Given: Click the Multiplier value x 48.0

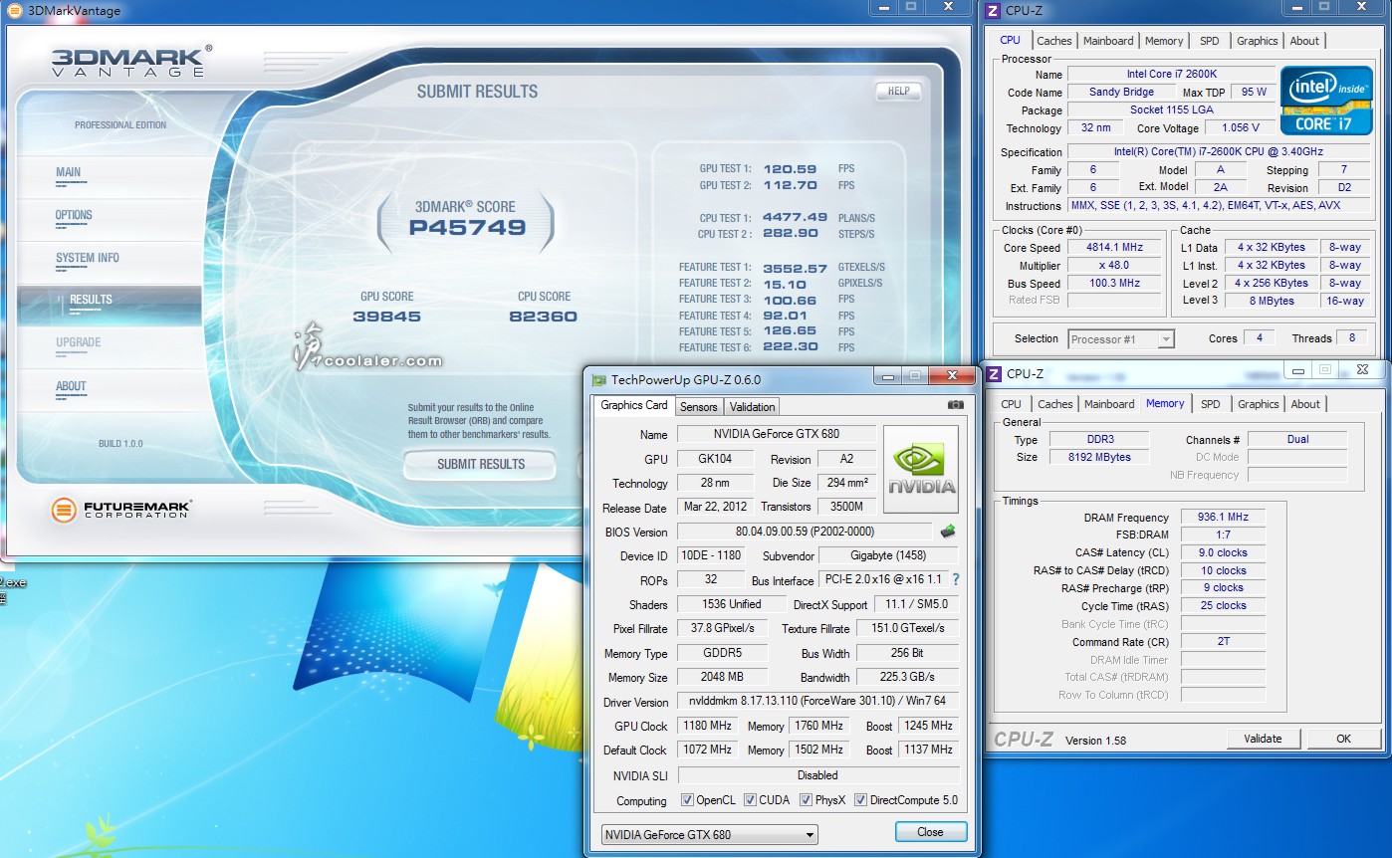Looking at the screenshot, I should [x=1115, y=266].
